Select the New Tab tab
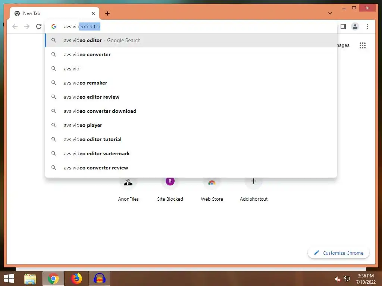 pos(54,13)
